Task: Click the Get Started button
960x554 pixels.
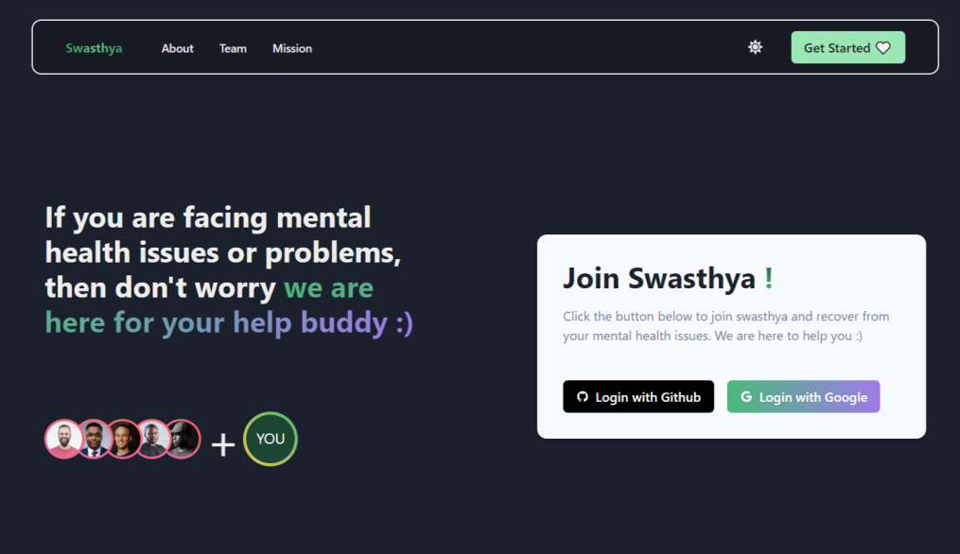Action: (x=848, y=47)
